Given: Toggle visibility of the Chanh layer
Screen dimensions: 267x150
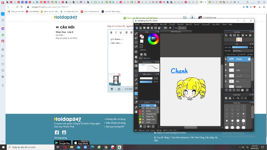Looking at the screenshot, I should click(x=226, y=59).
